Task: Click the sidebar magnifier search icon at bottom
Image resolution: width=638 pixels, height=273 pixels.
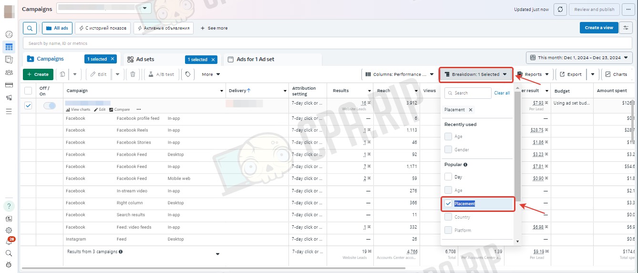Action: pos(9,253)
